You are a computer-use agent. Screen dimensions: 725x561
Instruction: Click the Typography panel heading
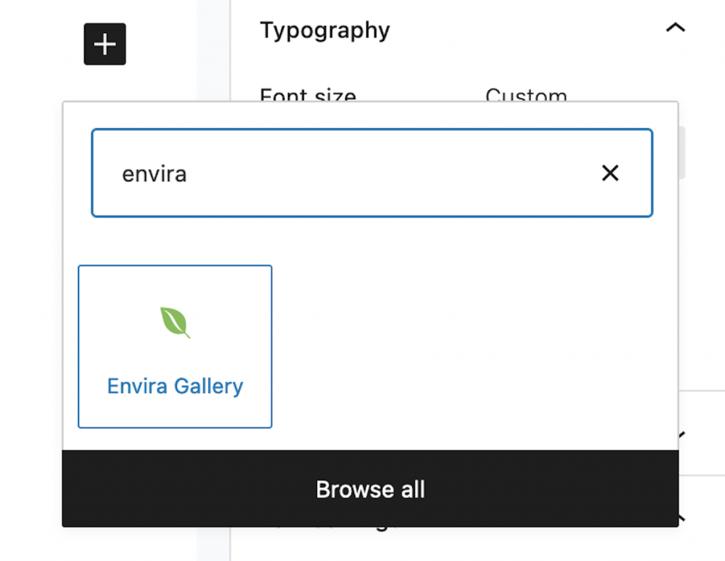click(325, 30)
